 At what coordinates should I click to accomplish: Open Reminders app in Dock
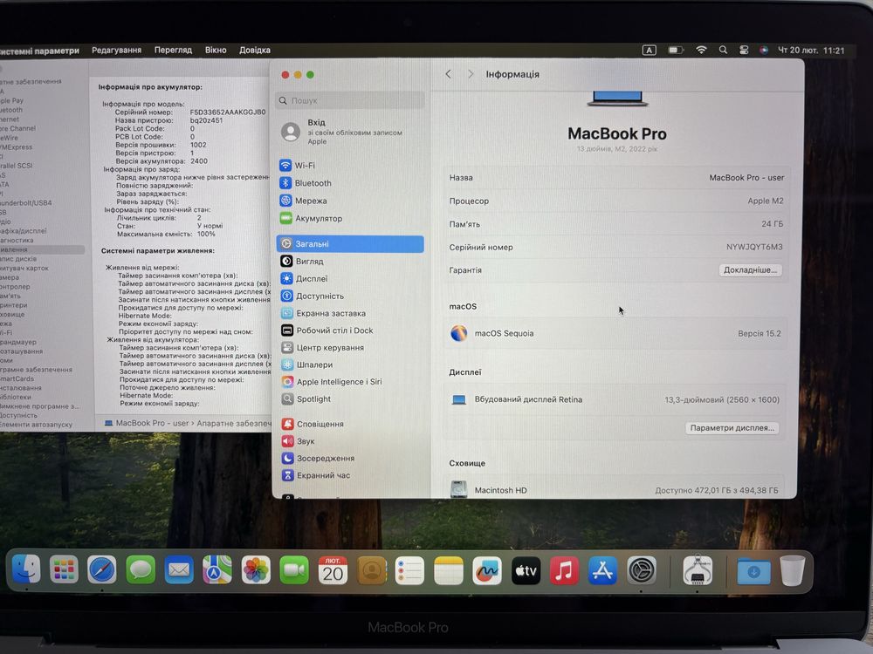coord(409,570)
